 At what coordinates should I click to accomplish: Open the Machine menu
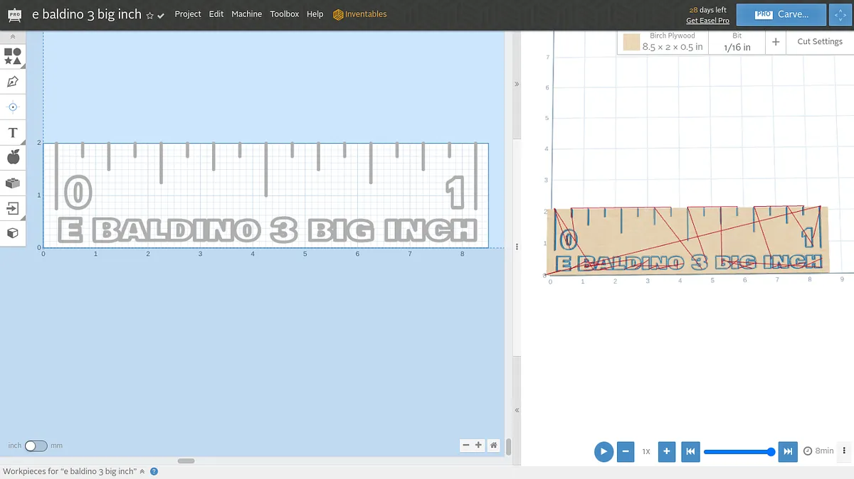(246, 14)
